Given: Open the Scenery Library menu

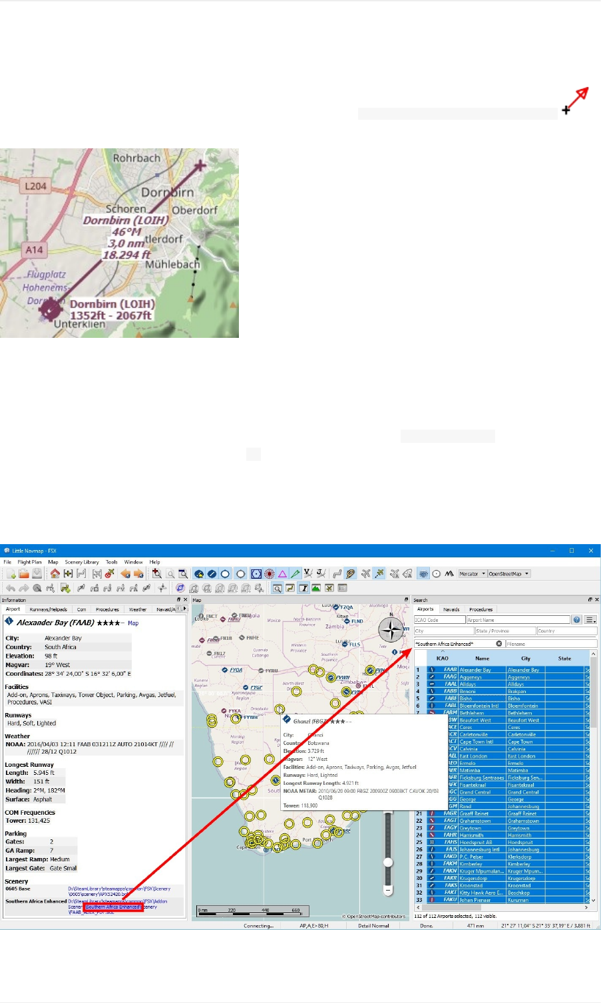Looking at the screenshot, I should point(82,562).
